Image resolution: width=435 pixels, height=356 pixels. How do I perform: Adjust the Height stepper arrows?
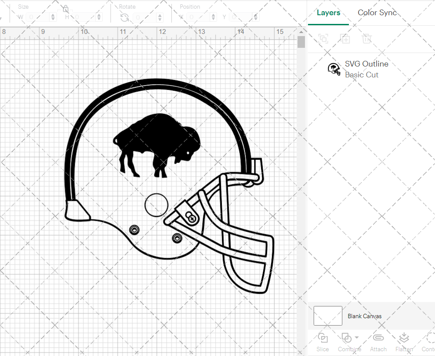99,17
